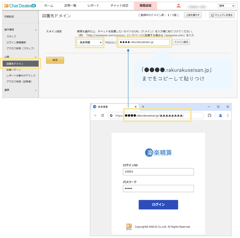The image size is (240, 238).
Task: Click the Chat Dealer AI logo
Action: (x=20, y=6)
